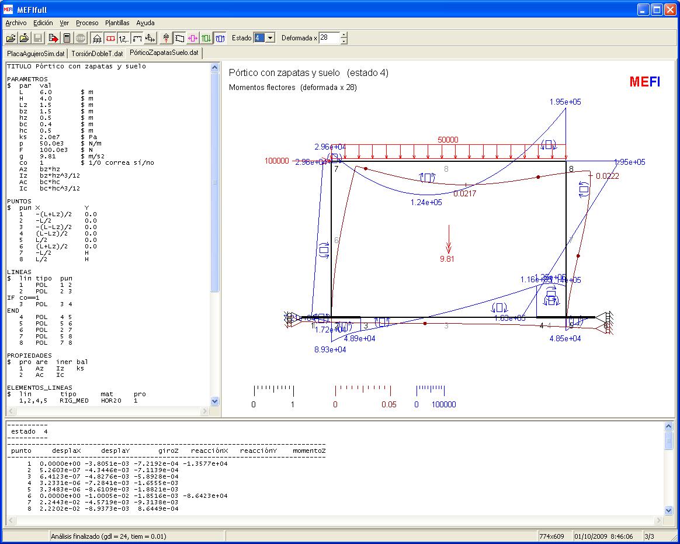Click the editor vertical scrollbar thumb
The image size is (680, 544).
pos(214,182)
